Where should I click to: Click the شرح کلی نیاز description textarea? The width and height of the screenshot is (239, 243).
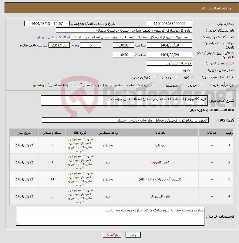tap(124, 101)
